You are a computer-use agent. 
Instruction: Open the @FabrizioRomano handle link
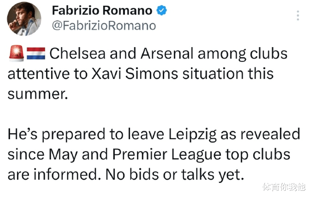click(x=104, y=26)
